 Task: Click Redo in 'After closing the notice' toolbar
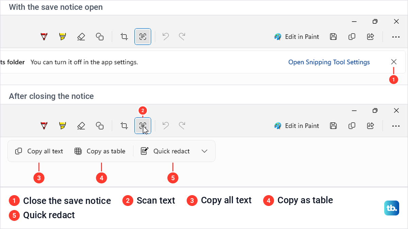[x=182, y=126]
